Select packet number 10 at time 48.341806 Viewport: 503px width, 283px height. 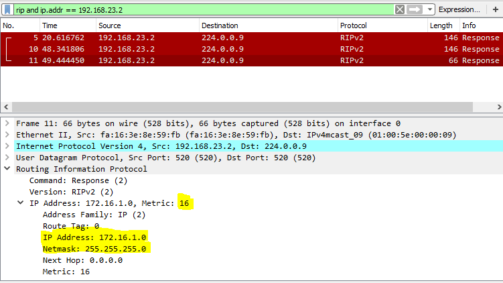tap(252, 49)
